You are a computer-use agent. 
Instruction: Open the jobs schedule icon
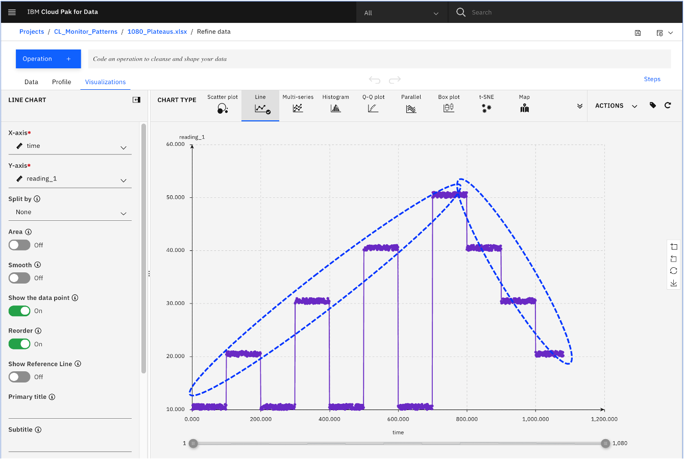click(x=659, y=33)
